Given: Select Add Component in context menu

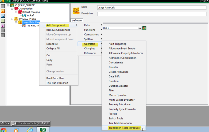Looking at the screenshot, I should (59, 25).
